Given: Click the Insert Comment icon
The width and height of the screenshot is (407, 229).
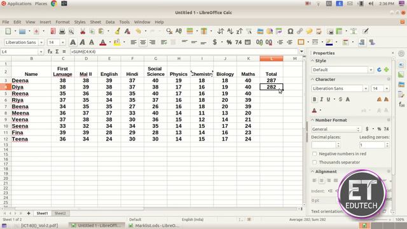Looking at the screenshot, I should pos(309,31).
